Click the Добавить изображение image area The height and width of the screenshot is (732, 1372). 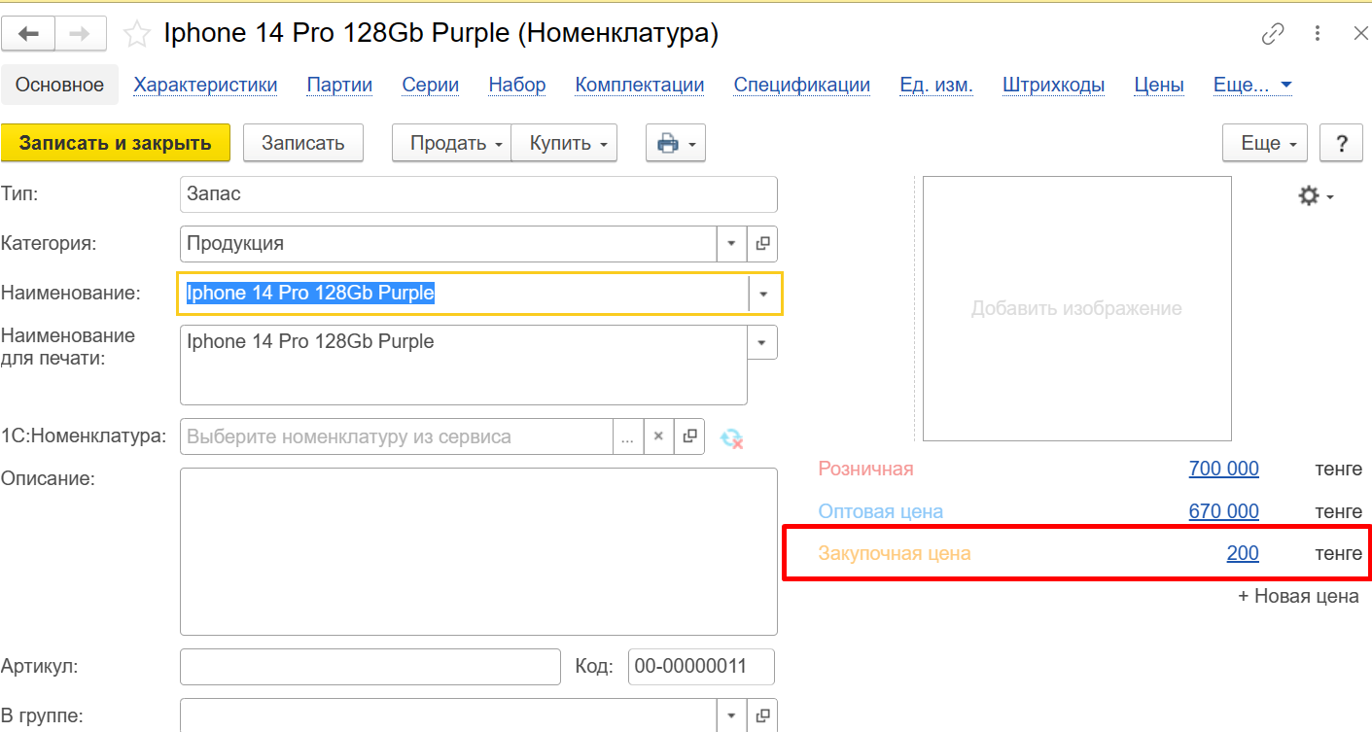pyautogui.click(x=1076, y=308)
